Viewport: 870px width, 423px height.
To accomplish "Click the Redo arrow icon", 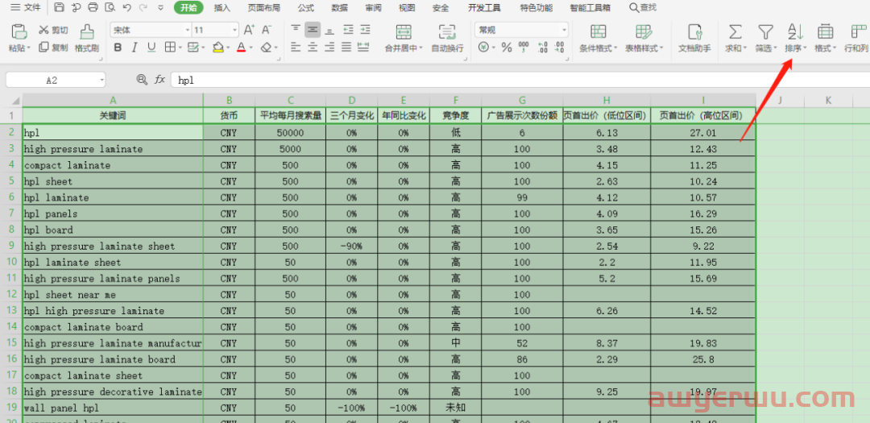I will [143, 7].
